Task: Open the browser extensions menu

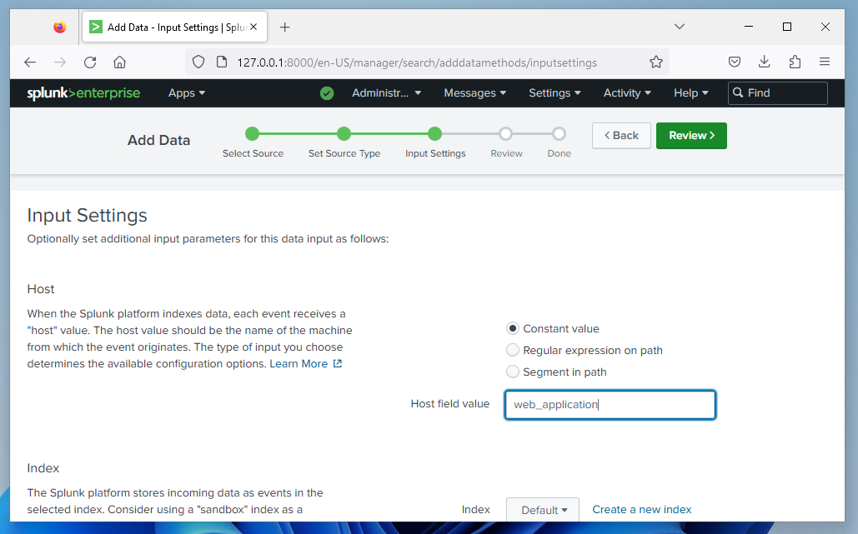Action: pos(795,62)
